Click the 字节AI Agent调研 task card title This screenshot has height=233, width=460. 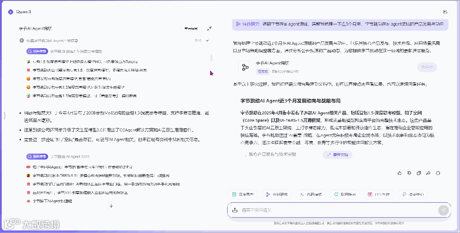coord(272,63)
